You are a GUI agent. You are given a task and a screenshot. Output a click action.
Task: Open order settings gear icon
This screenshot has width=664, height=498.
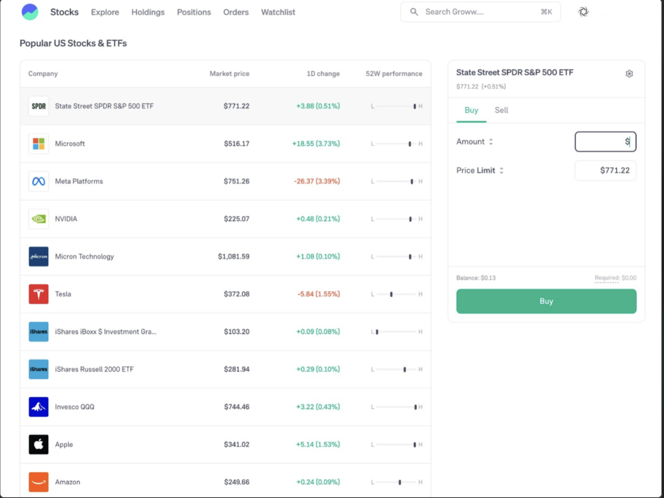629,74
